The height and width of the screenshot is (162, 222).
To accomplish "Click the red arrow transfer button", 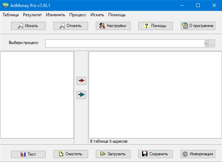I will coord(81,81).
